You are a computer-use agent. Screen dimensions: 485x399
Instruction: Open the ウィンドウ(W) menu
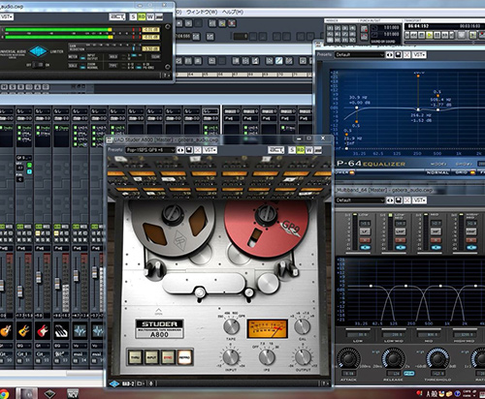(202, 12)
